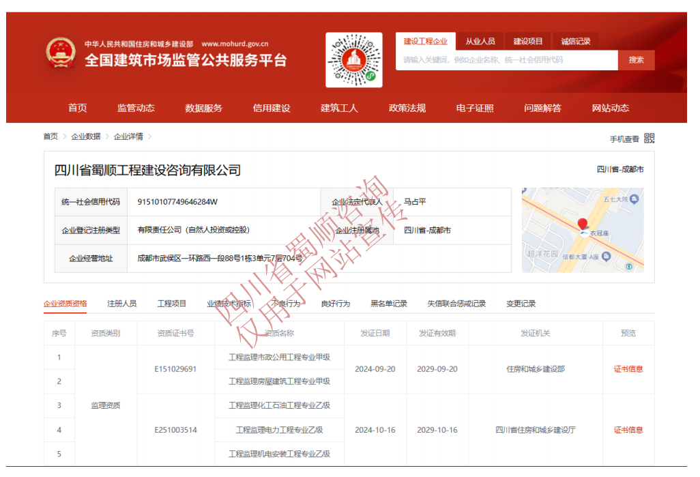Click the 监理资质 category cell
This screenshot has height=477, width=700.
pyautogui.click(x=105, y=405)
